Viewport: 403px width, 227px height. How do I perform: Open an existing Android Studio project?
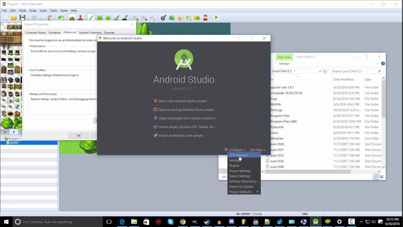point(184,110)
